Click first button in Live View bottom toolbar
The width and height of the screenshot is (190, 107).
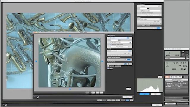(99, 100)
